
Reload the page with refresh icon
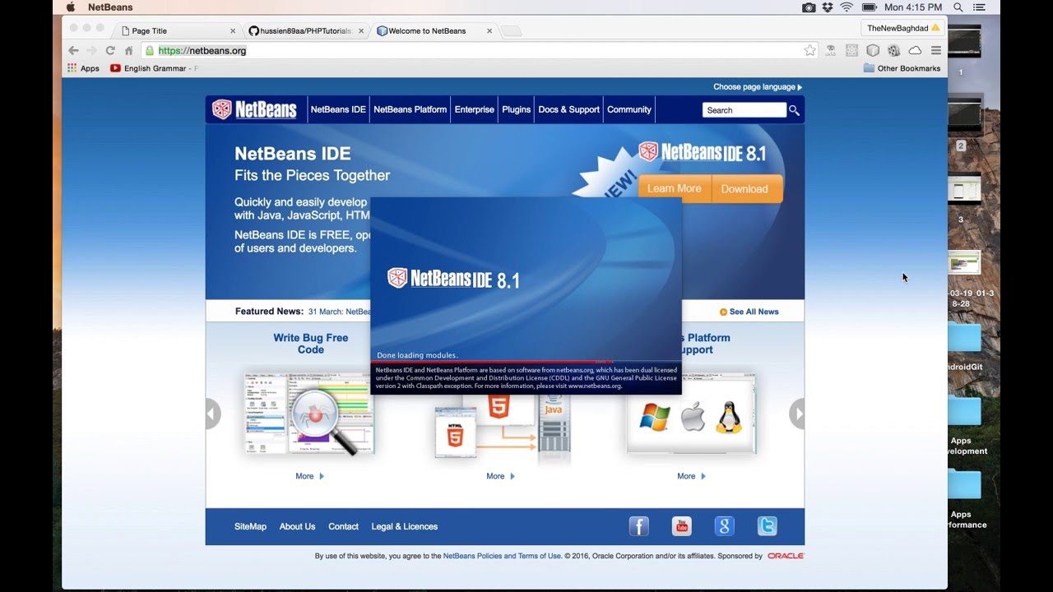(110, 51)
